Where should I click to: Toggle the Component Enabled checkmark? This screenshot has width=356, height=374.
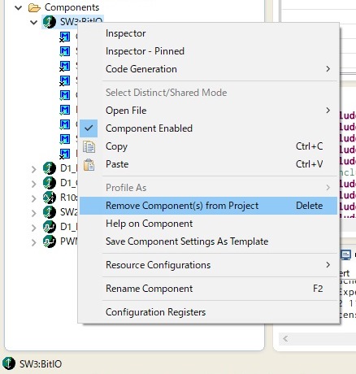pos(89,128)
